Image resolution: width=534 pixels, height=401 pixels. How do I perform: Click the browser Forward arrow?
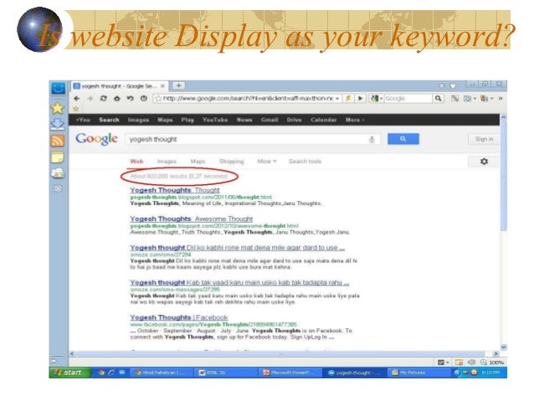click(x=90, y=99)
